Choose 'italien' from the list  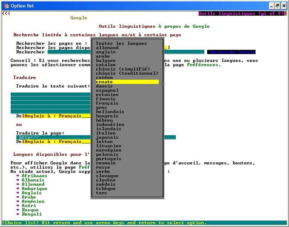[x=106, y=133]
